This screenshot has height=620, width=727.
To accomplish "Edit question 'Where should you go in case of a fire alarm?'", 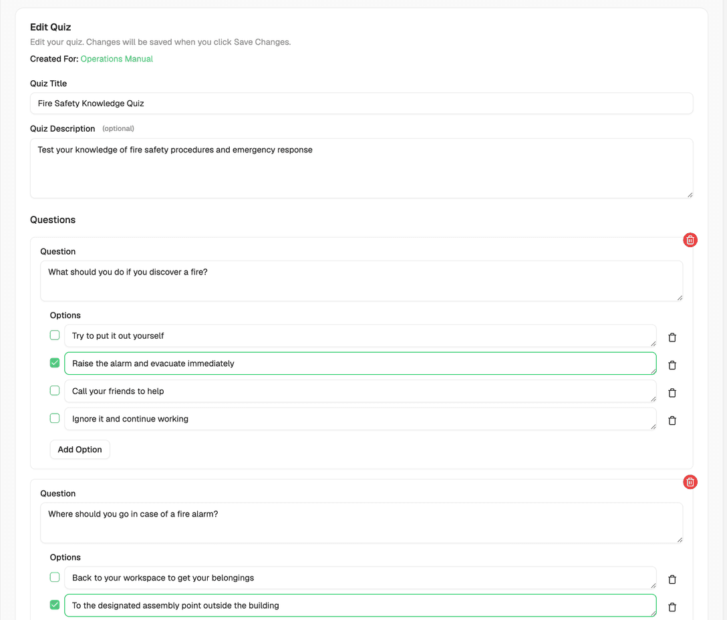I will pyautogui.click(x=361, y=523).
